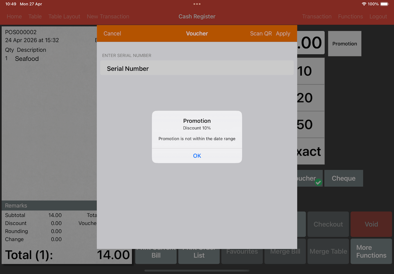Tap the Merge Table button
Screen dimensions: 394x274
(x=328, y=251)
